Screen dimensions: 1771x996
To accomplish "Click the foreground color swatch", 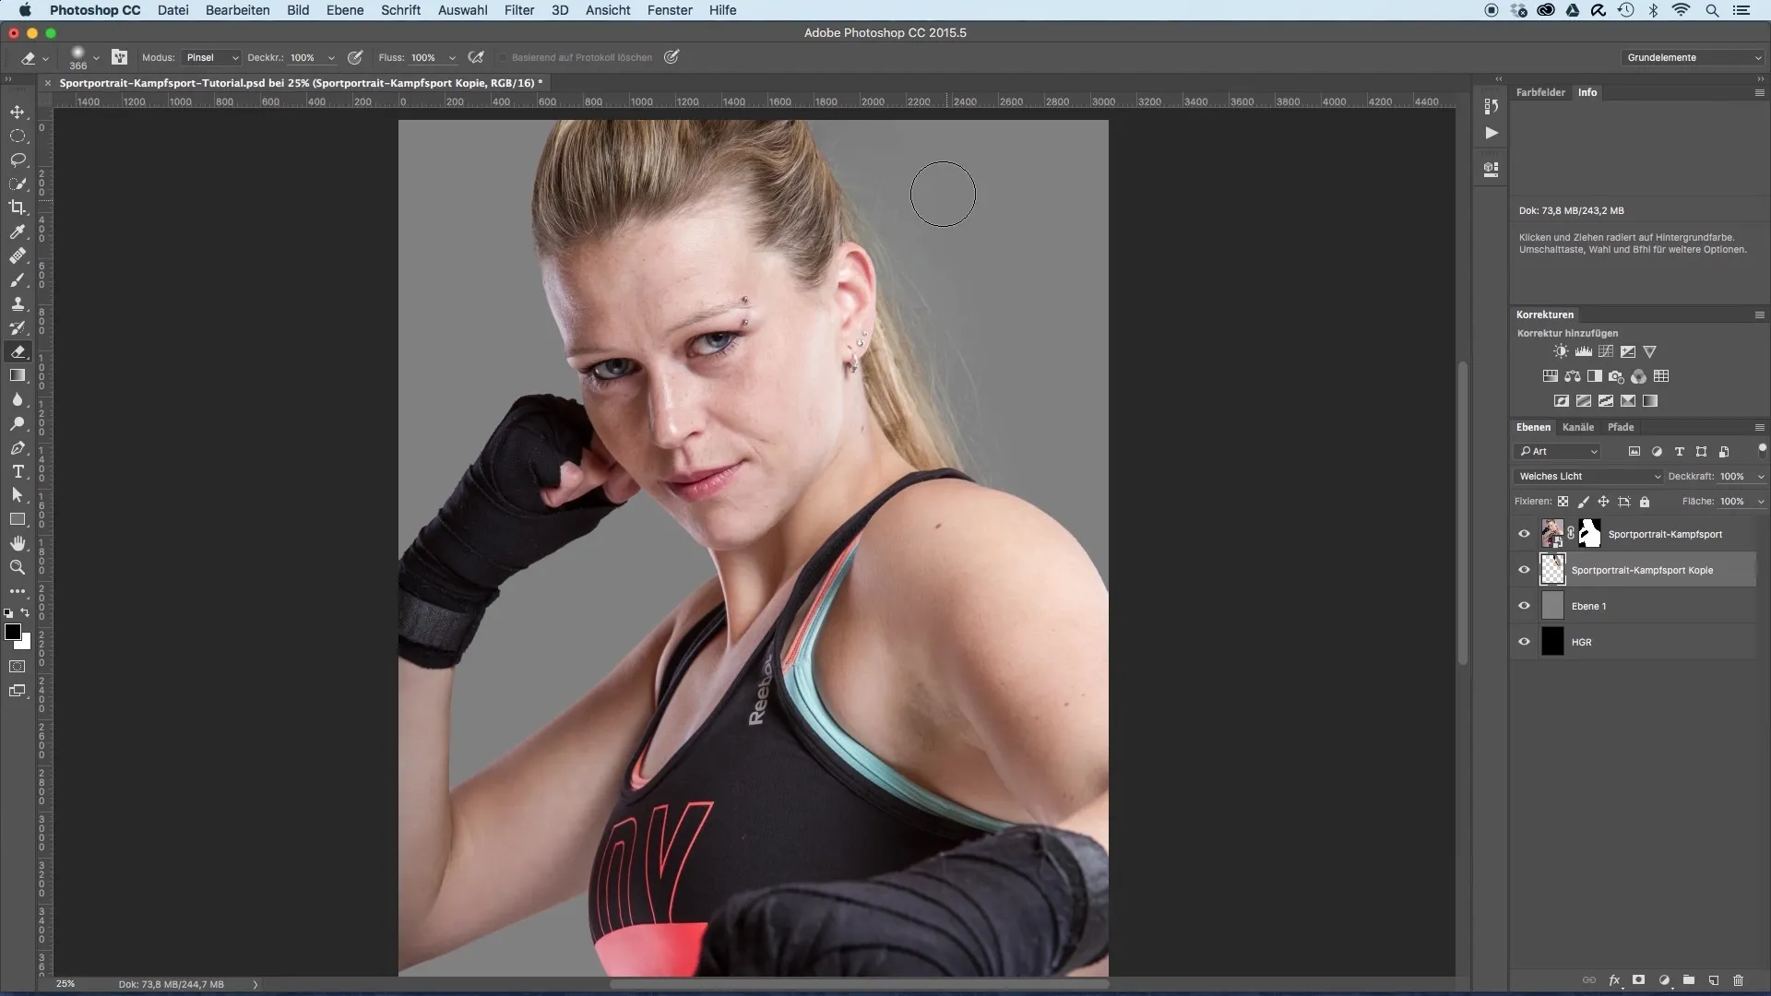I will [12, 632].
